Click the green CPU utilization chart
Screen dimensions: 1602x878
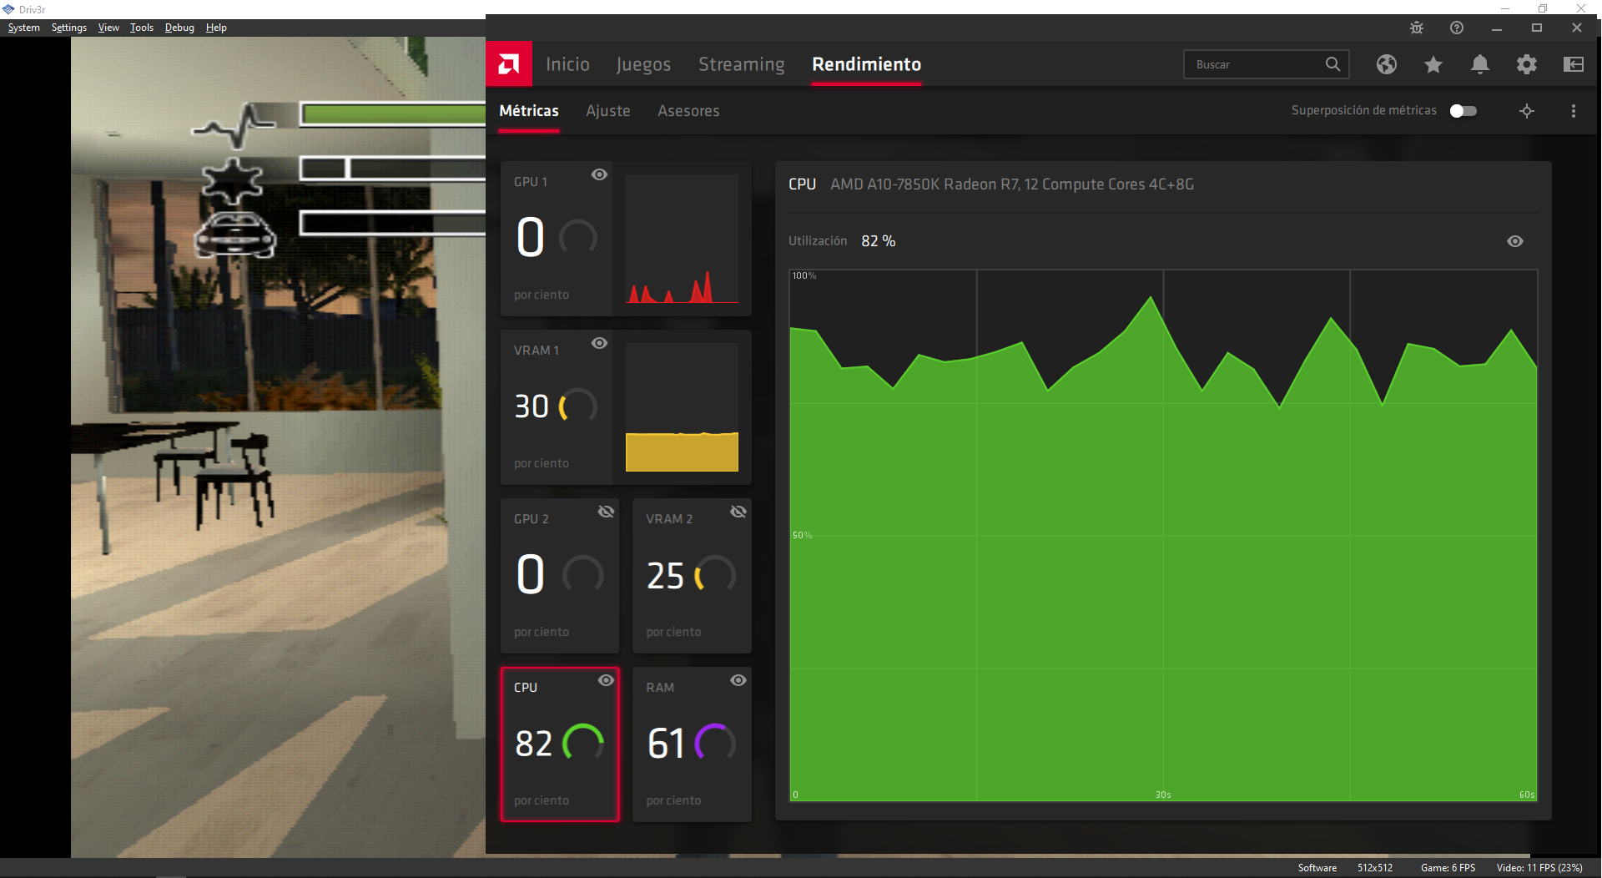[x=1163, y=535]
